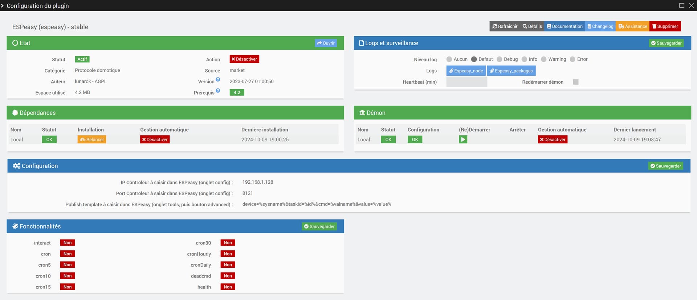This screenshot has width=697, height=300.
Task: Click the Dépendances header gear icon
Action: 15,113
